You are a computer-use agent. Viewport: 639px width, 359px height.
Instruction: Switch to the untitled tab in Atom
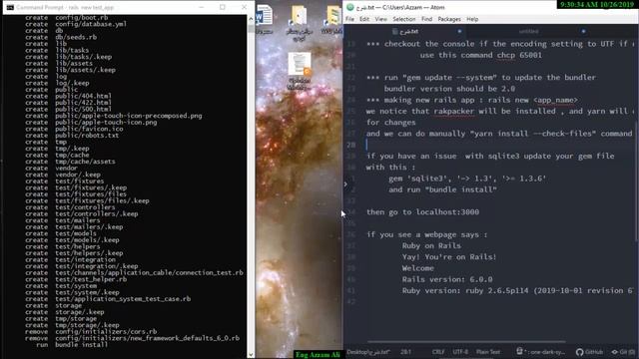click(x=528, y=31)
